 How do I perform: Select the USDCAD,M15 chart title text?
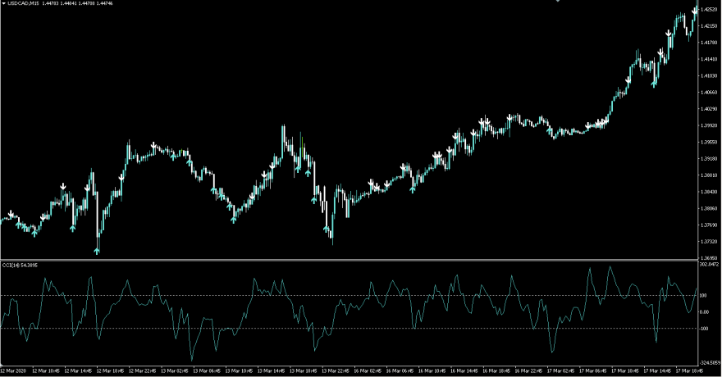(23, 3)
